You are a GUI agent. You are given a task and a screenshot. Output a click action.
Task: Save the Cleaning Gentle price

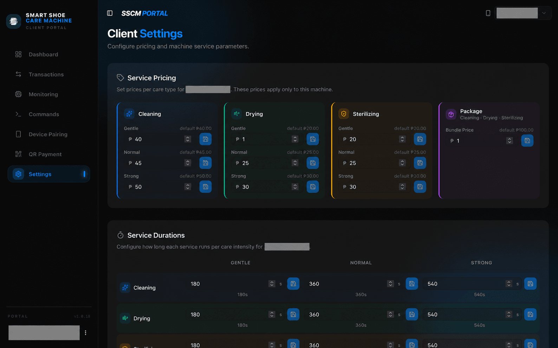pos(206,139)
